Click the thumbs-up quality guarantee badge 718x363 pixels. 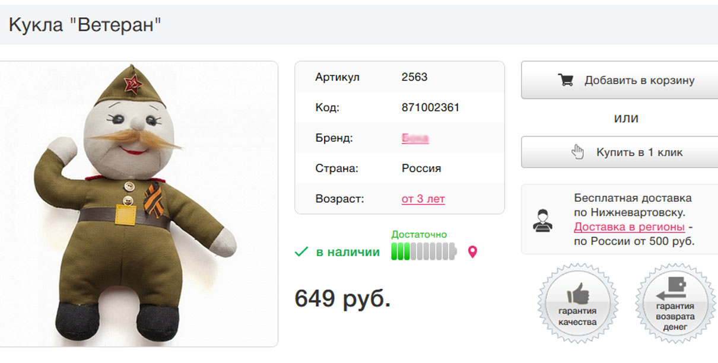click(577, 303)
